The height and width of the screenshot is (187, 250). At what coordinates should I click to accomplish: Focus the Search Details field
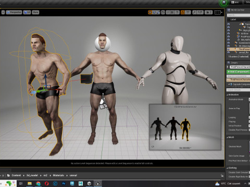[x=238, y=90]
